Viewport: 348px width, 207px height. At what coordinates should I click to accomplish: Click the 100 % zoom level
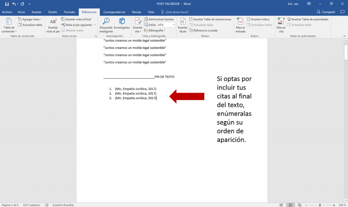342,205
